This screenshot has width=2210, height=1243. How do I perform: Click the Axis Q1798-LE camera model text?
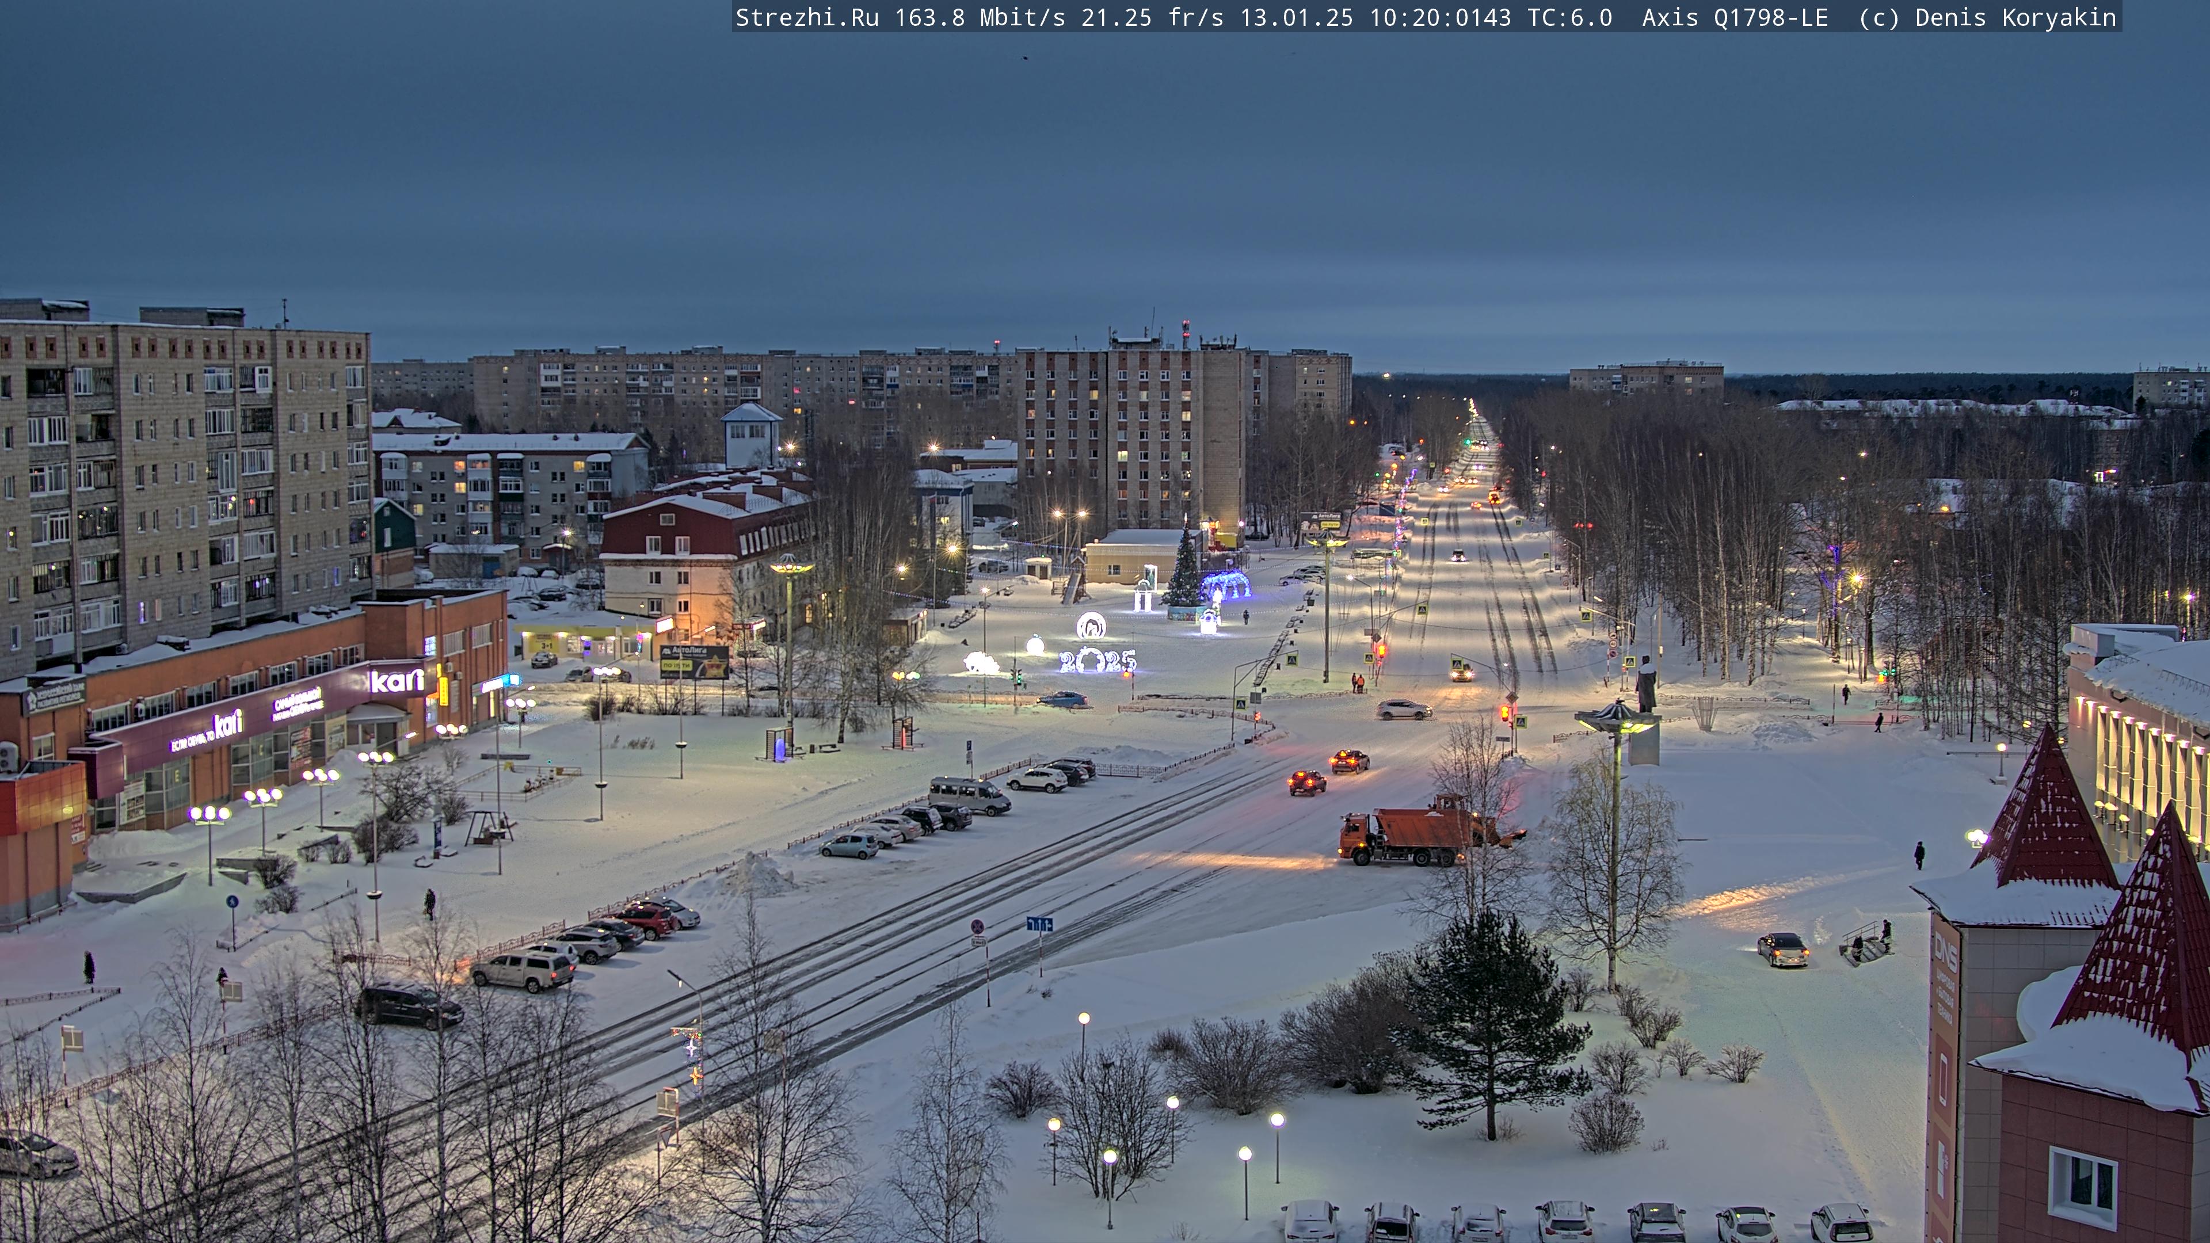pos(1736,18)
